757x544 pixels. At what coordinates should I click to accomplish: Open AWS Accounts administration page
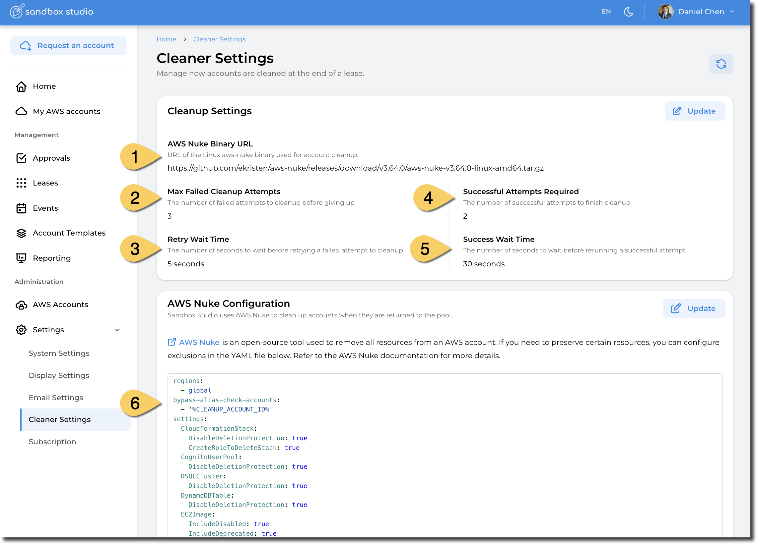pyautogui.click(x=60, y=304)
